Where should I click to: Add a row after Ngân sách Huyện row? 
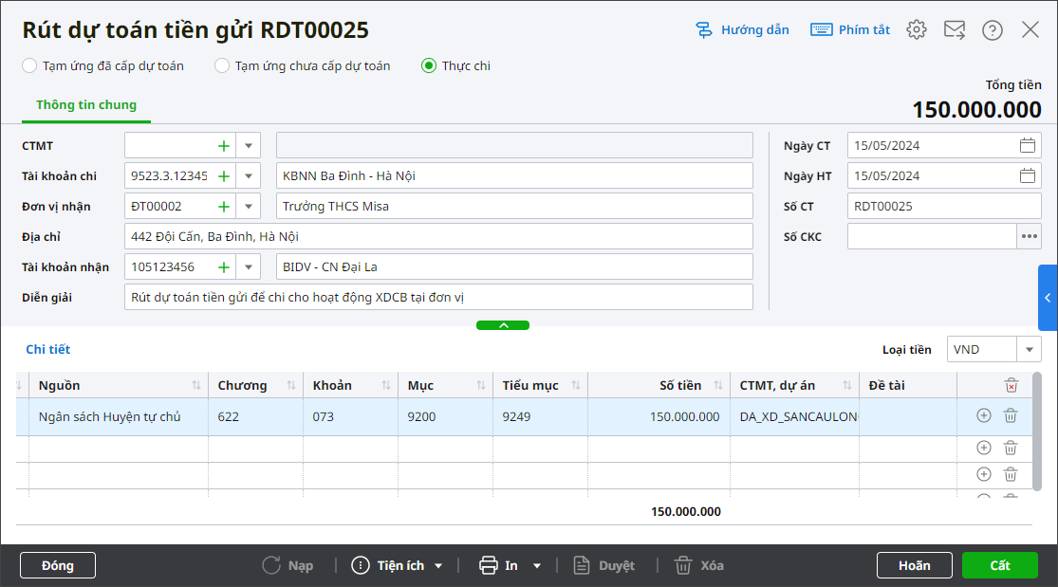pos(983,415)
